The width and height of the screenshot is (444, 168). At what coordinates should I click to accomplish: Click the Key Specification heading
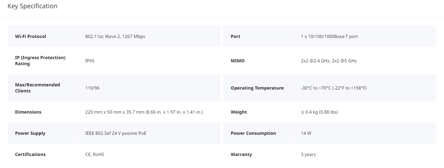(32, 6)
